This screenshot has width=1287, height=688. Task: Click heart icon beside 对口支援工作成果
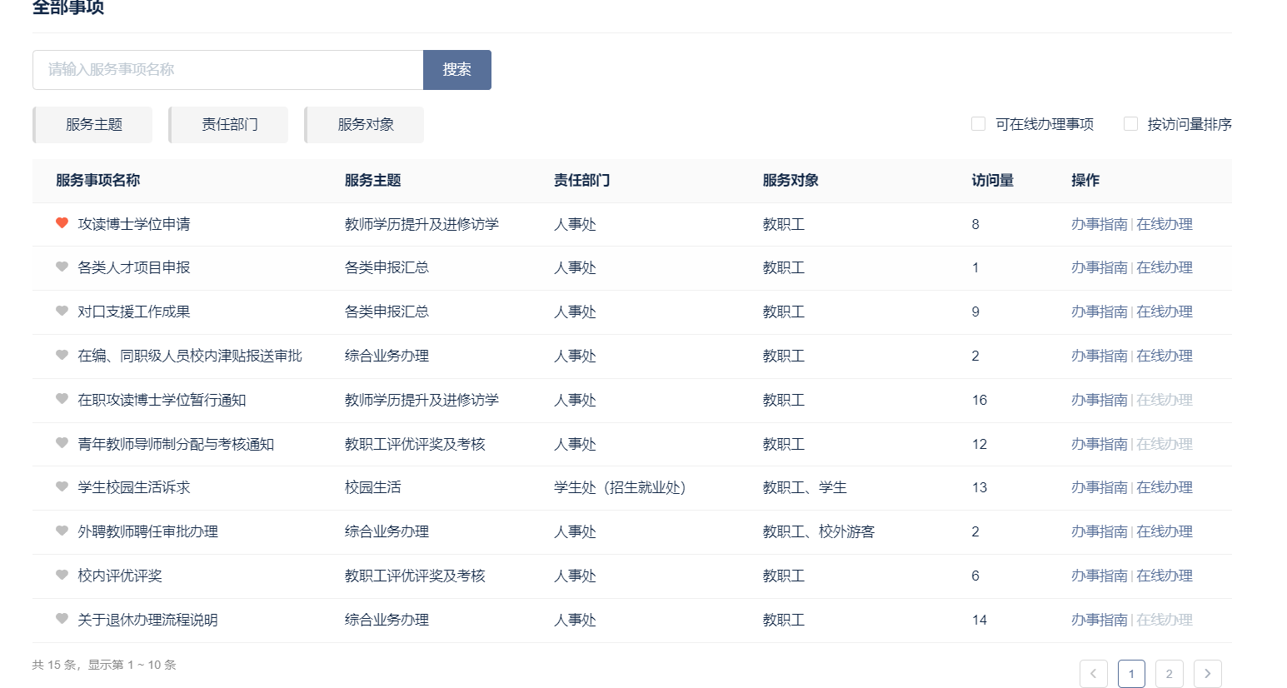point(62,312)
